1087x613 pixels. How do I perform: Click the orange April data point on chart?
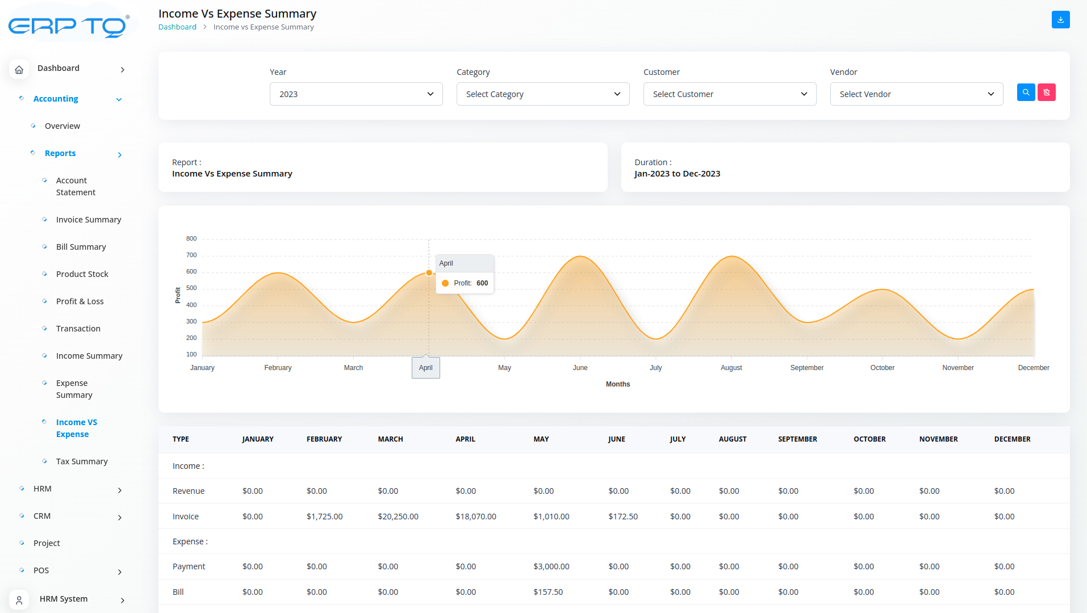[x=429, y=273]
